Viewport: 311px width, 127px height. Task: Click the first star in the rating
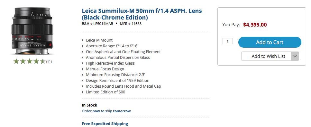click(16, 61)
